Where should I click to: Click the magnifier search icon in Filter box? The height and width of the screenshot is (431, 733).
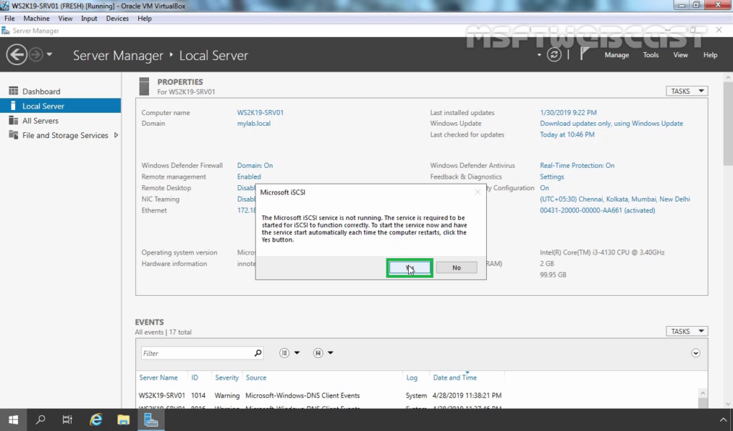pyautogui.click(x=258, y=353)
